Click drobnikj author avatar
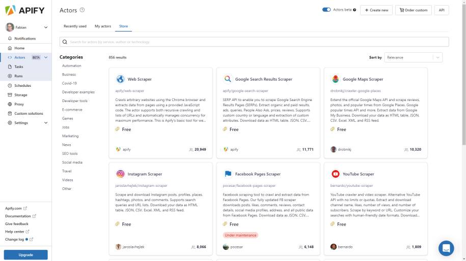 (334, 149)
